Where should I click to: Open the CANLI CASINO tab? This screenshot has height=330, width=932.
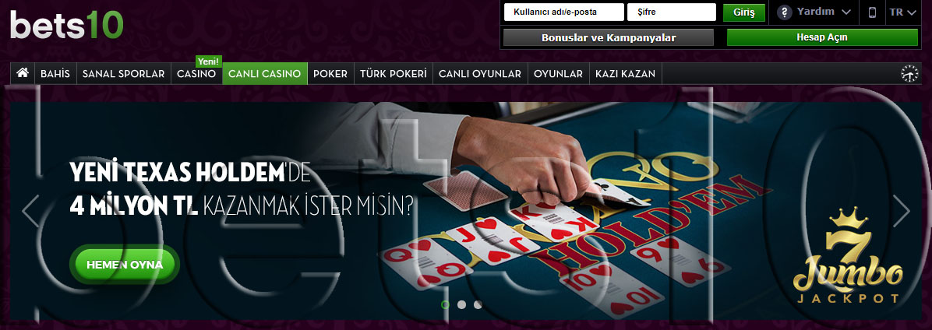pos(264,74)
